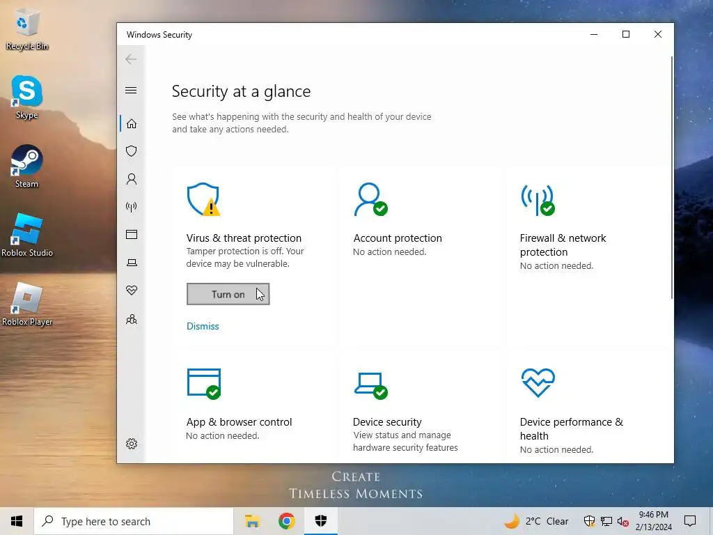Screen dimensions: 713x535
Task: Open the Device security heading
Action: point(387,421)
